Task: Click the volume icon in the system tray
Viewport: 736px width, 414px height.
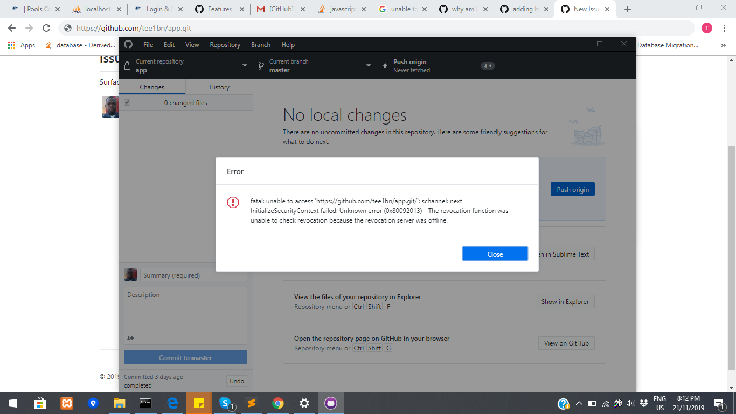Action: coord(630,403)
